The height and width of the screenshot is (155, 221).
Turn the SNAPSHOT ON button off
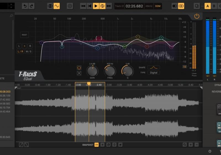(x=96, y=144)
